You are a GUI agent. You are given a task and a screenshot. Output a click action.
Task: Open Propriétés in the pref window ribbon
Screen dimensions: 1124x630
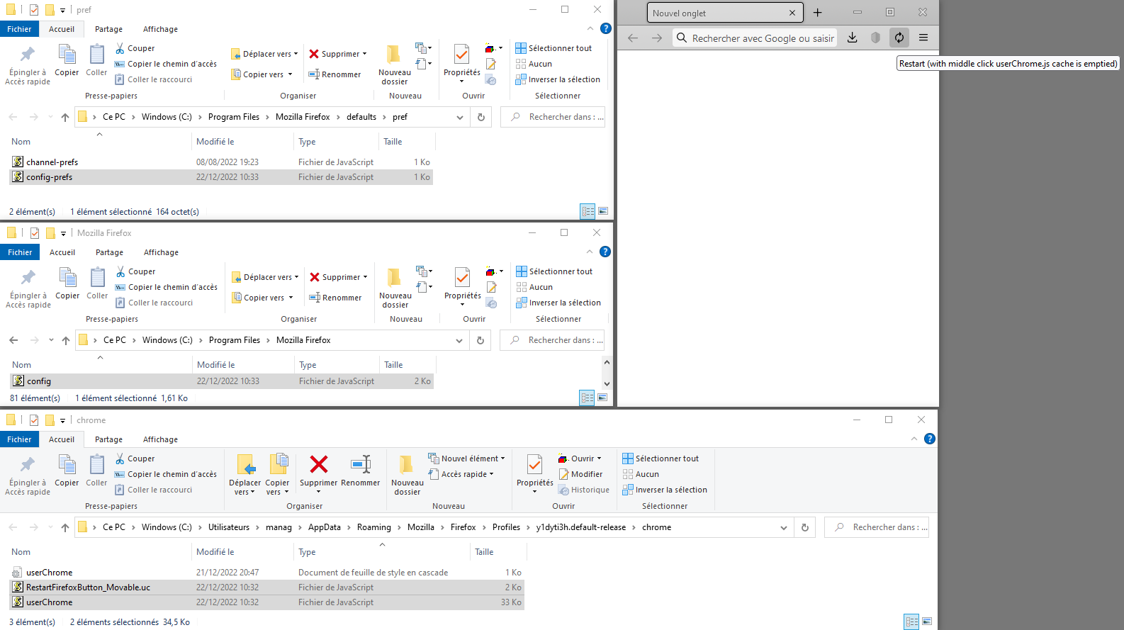(462, 64)
